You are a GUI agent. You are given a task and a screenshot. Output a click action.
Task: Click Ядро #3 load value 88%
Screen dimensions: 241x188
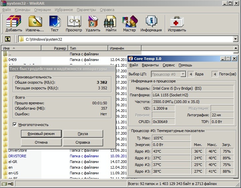click(x=227, y=171)
